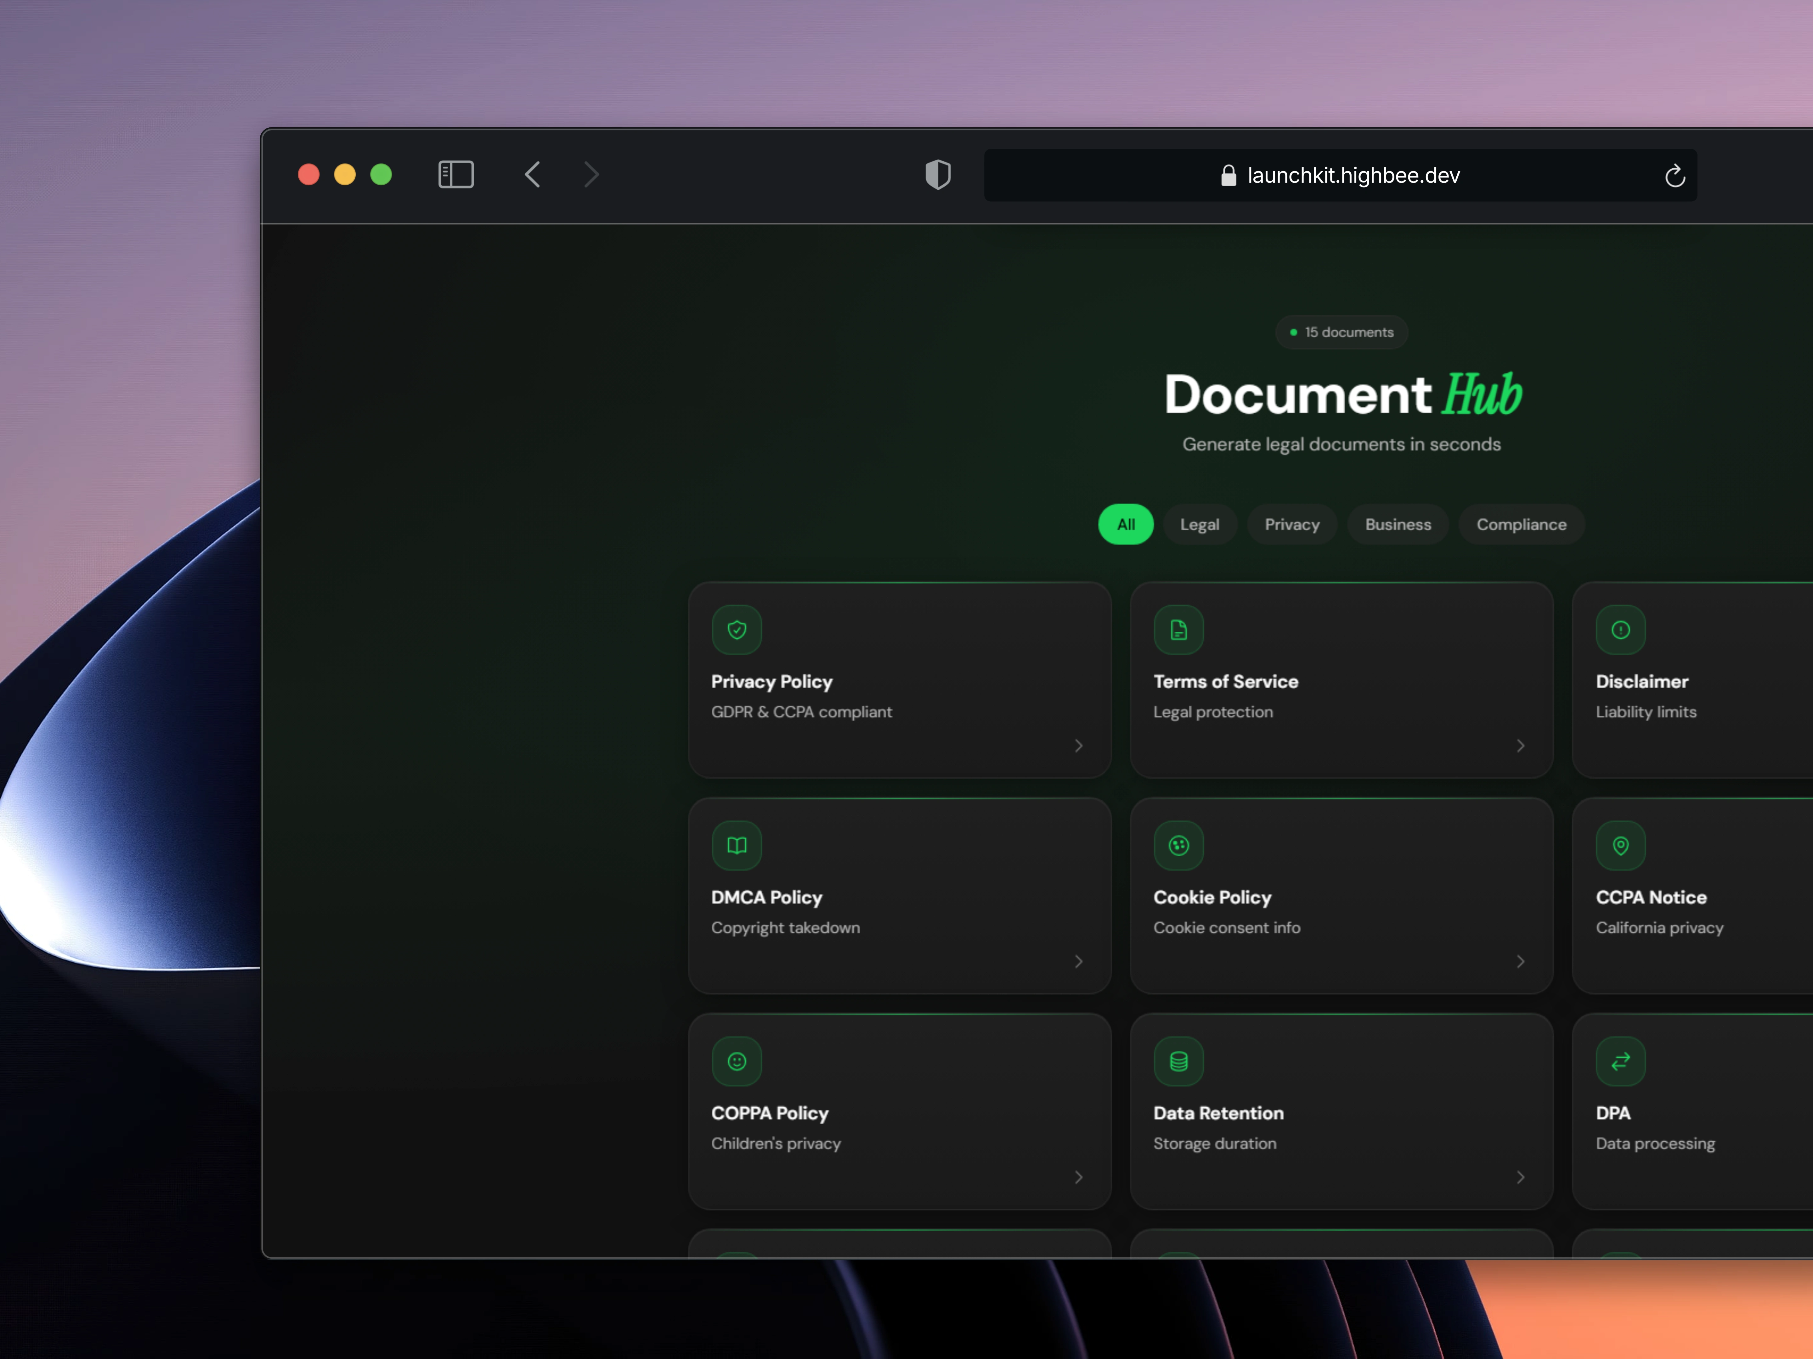The width and height of the screenshot is (1813, 1359).
Task: Open the Privacy Policy card chevron arrow
Action: coord(1079,746)
